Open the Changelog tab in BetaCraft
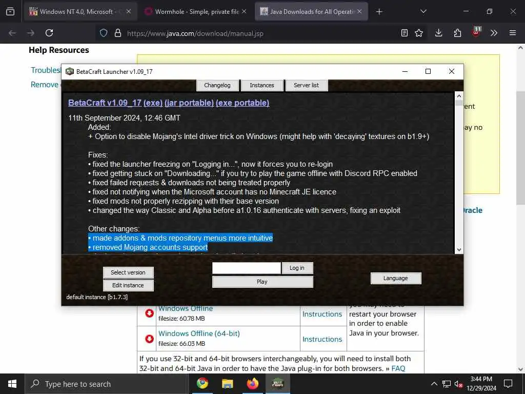The height and width of the screenshot is (394, 525). coord(217,85)
